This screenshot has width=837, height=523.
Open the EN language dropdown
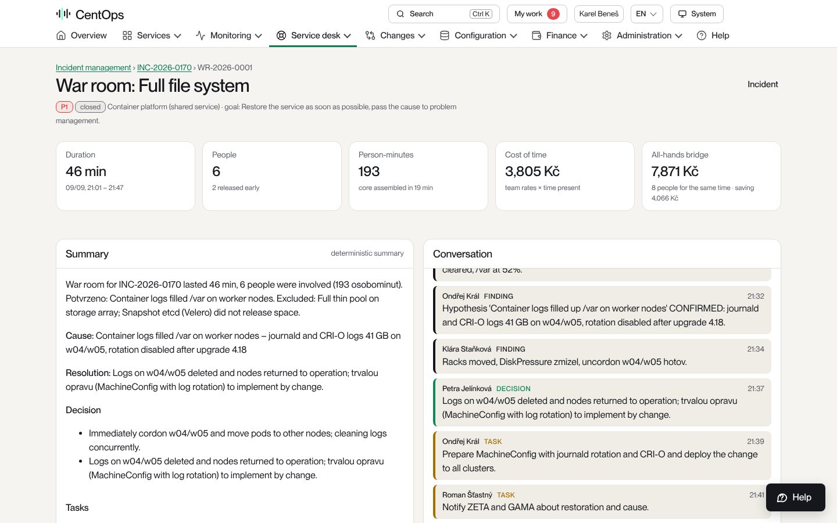[x=646, y=14]
